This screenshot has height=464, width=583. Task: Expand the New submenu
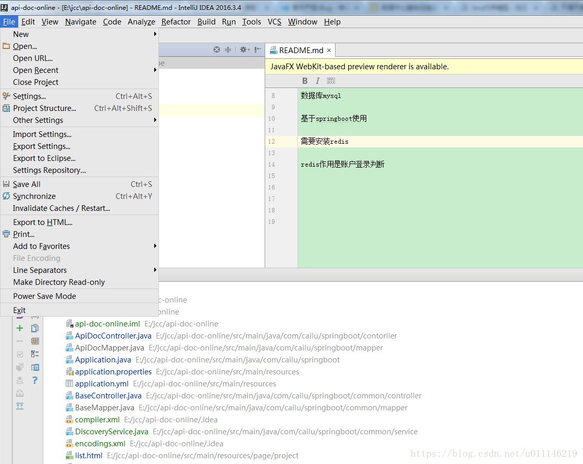[x=80, y=34]
